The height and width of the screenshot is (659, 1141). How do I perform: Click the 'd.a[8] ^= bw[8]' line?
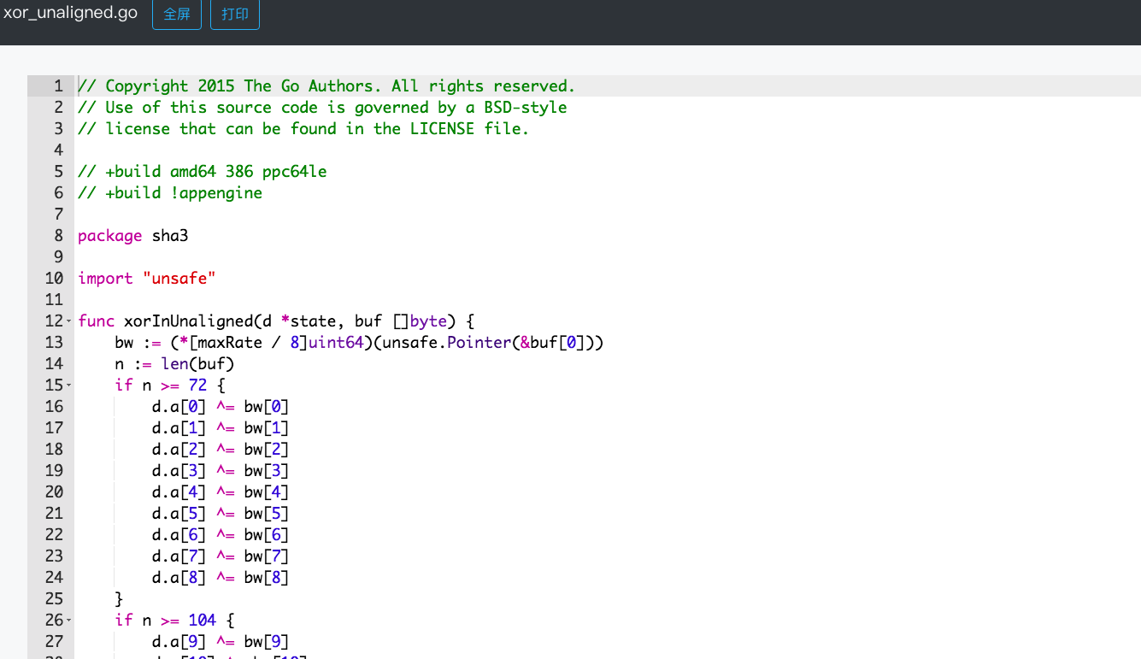pos(221,578)
